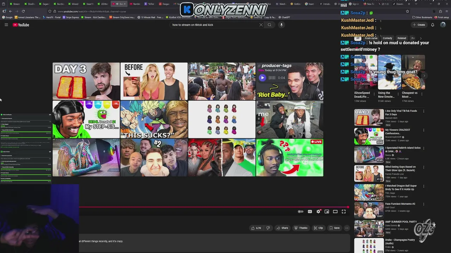Switch to the TikTok browser tab
This screenshot has height=253, width=451.
(150, 4)
